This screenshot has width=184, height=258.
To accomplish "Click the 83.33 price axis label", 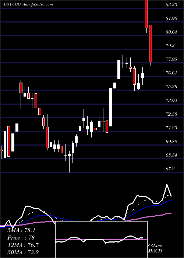I will [171, 4].
